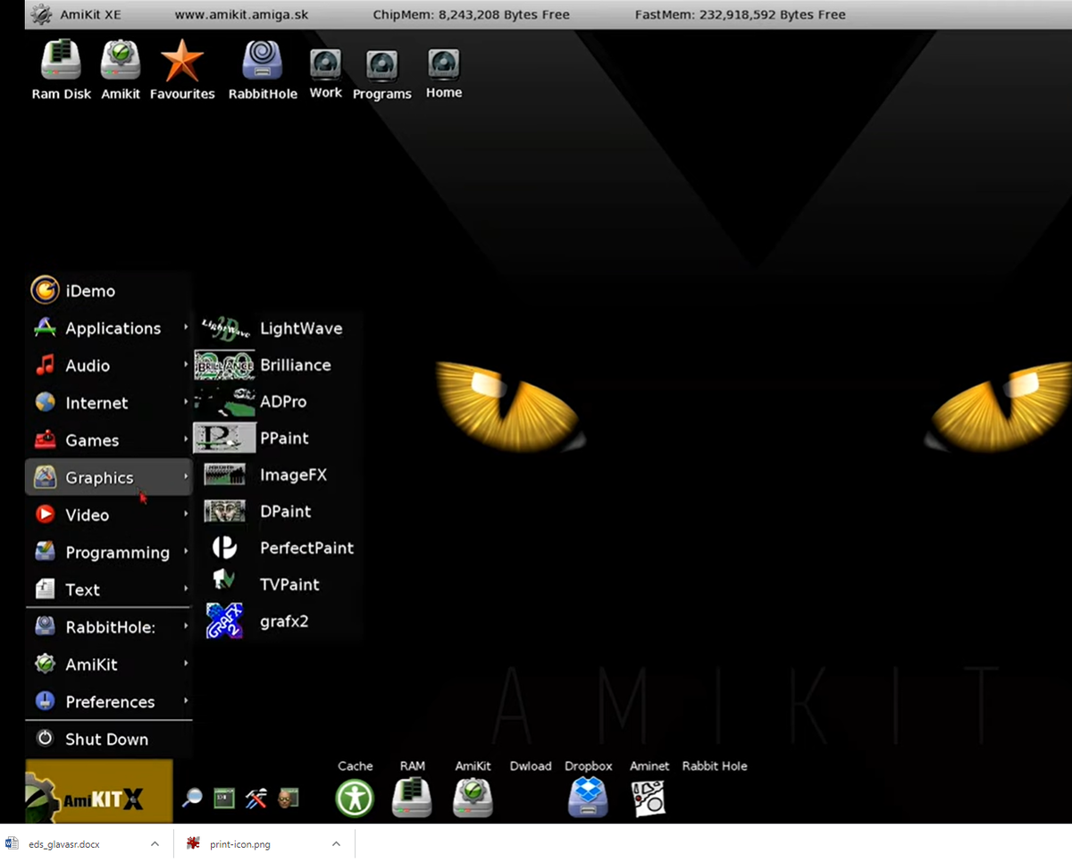Launch PPaint from the Graphics submenu
This screenshot has height=862, width=1072.
(277, 438)
